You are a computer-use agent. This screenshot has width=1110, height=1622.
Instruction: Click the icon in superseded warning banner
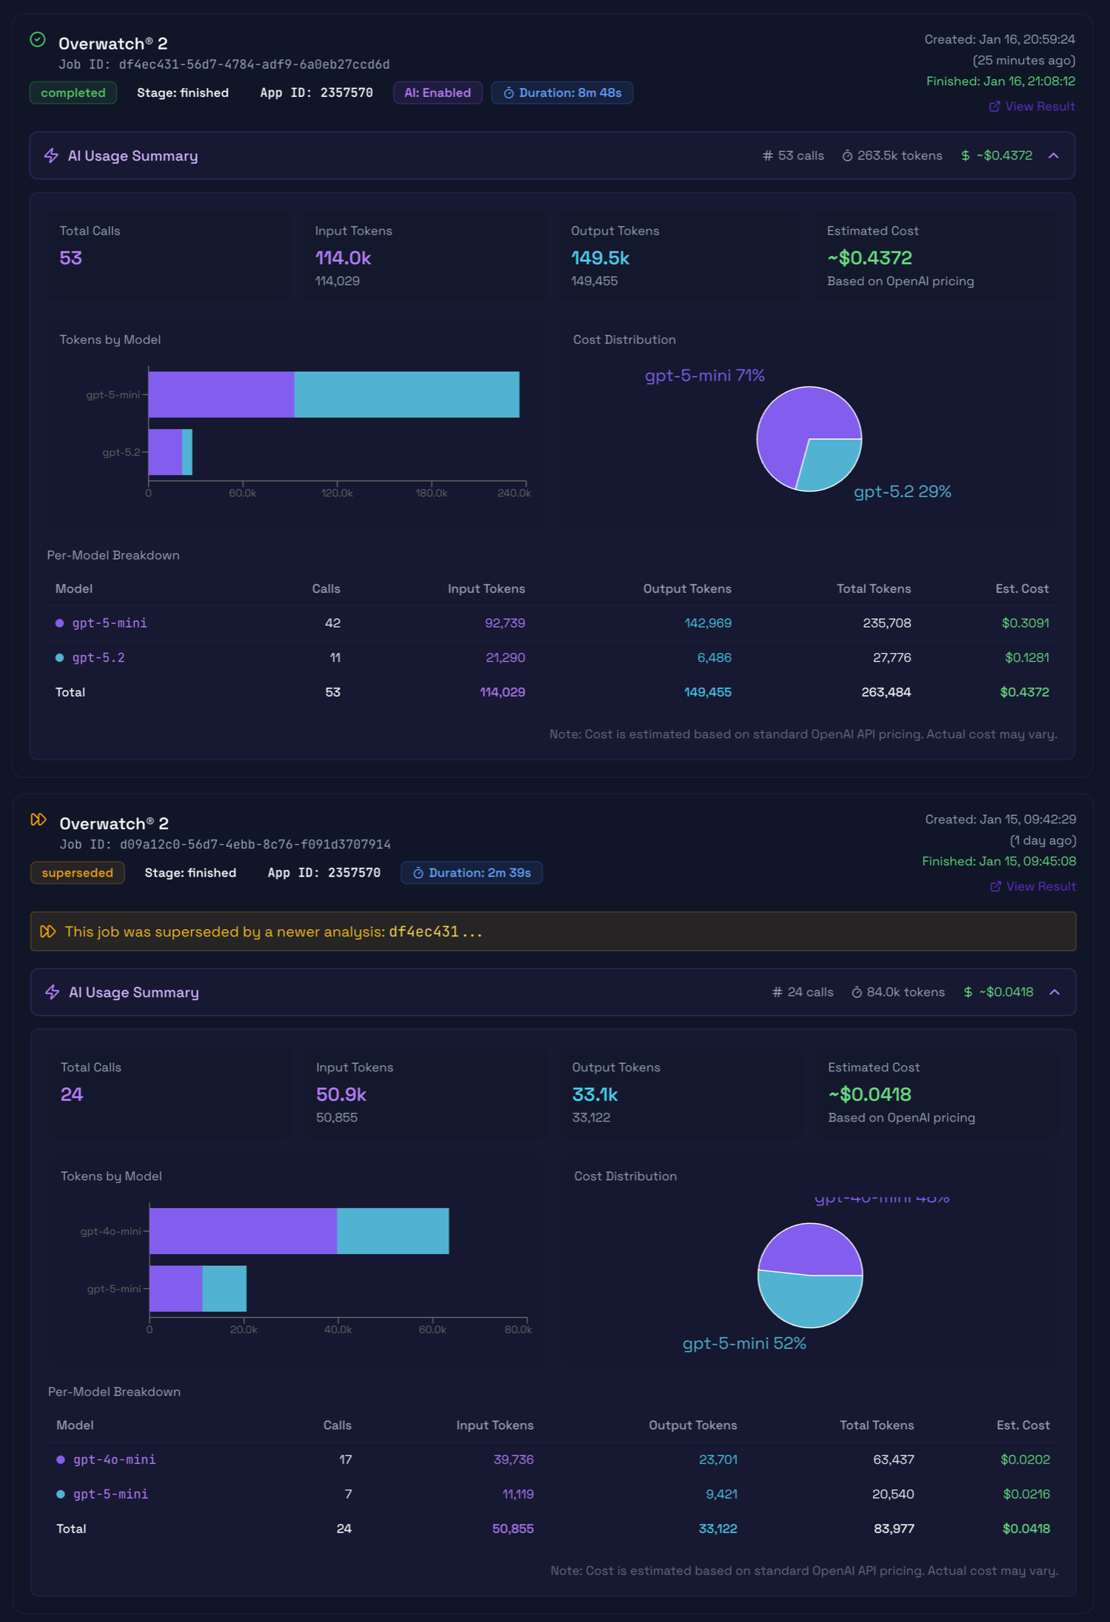tap(48, 931)
